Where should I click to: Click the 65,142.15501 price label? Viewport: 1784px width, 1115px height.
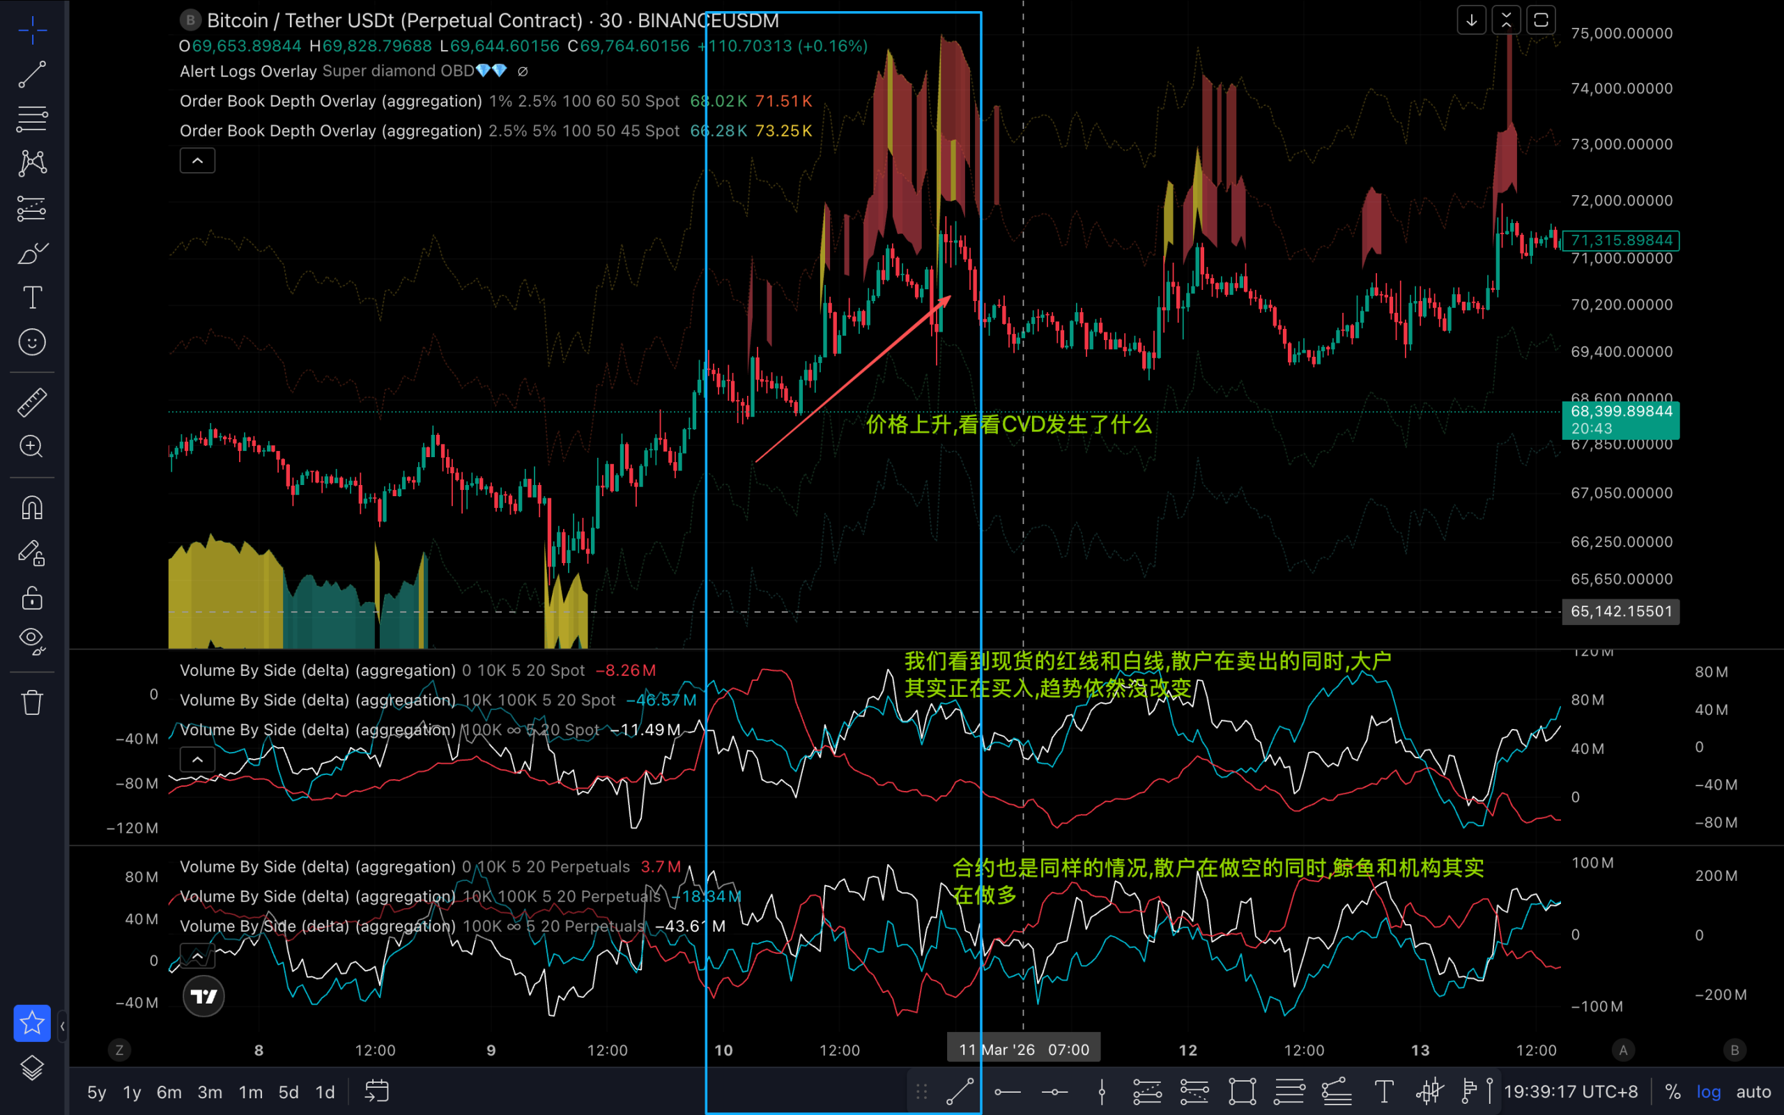click(x=1620, y=611)
